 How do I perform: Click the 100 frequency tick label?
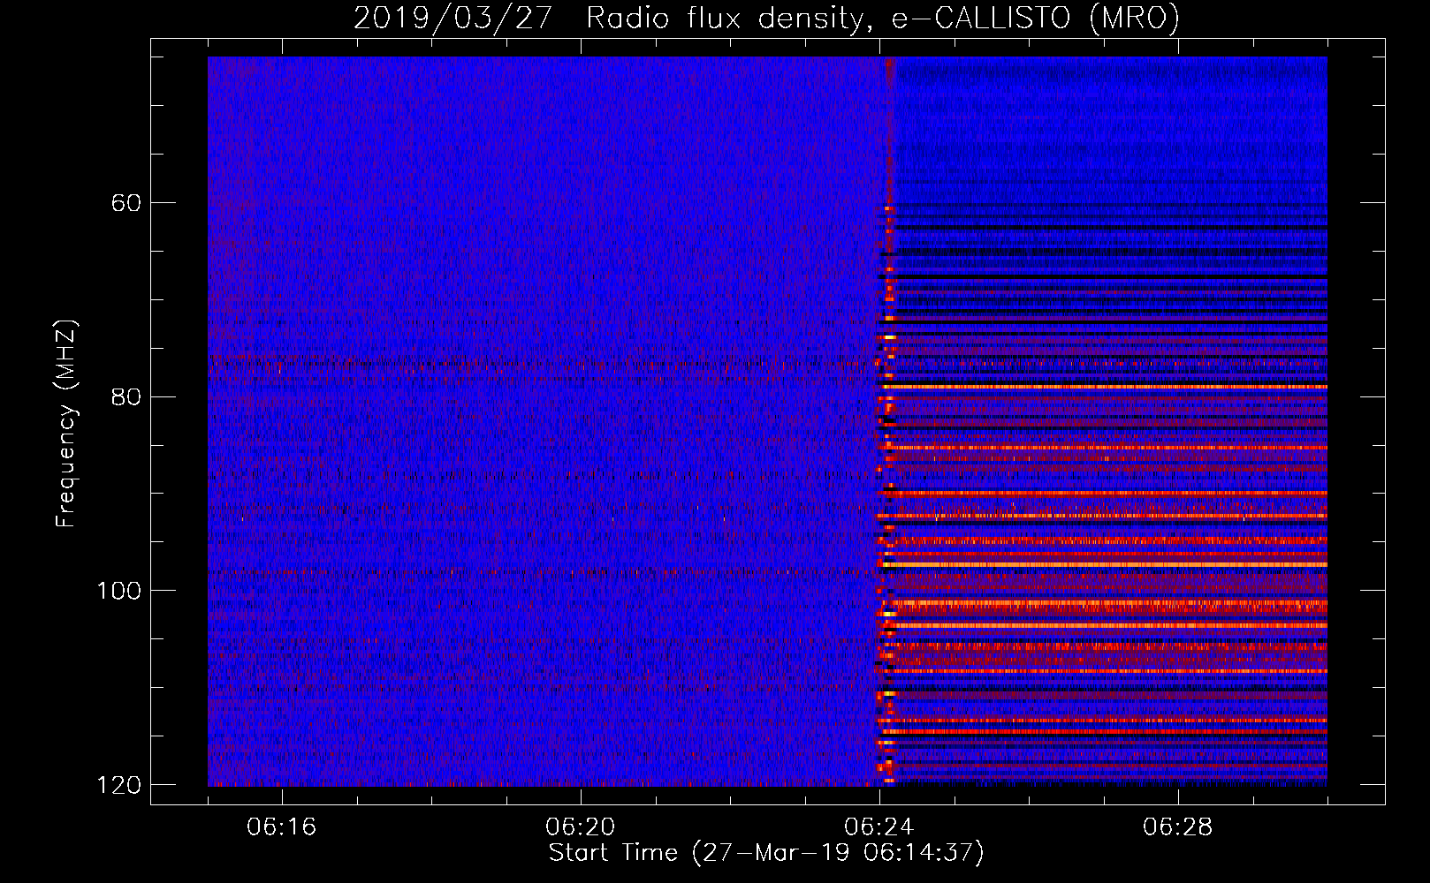118,590
